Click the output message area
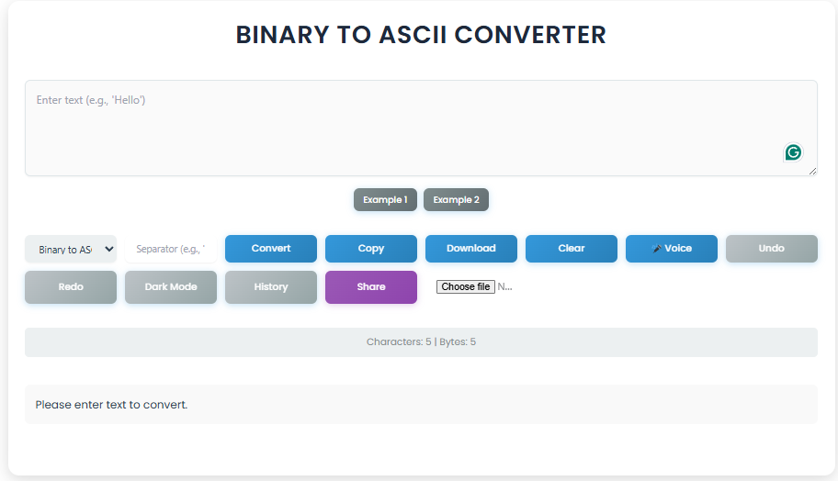The image size is (838, 481). (421, 405)
